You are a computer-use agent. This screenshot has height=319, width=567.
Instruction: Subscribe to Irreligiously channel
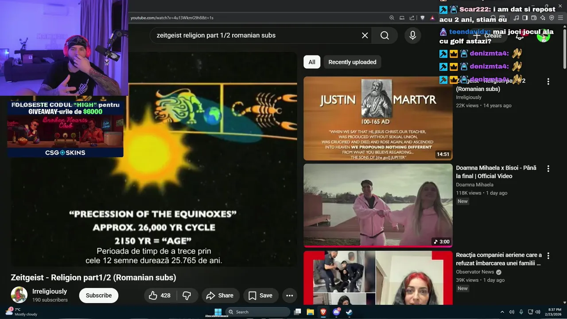pyautogui.click(x=99, y=296)
